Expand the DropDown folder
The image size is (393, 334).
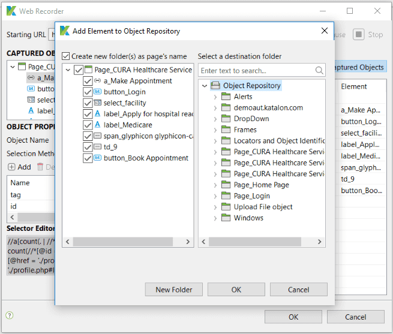click(215, 119)
